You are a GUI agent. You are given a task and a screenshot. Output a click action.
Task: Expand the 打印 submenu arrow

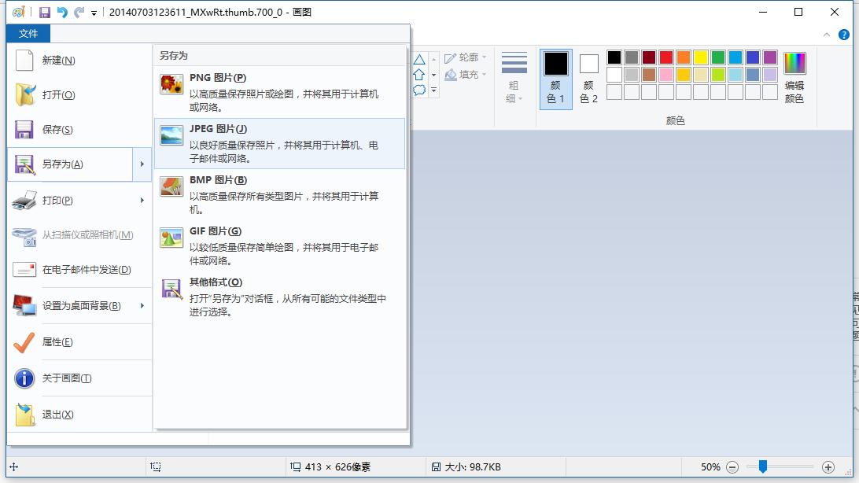pos(142,200)
